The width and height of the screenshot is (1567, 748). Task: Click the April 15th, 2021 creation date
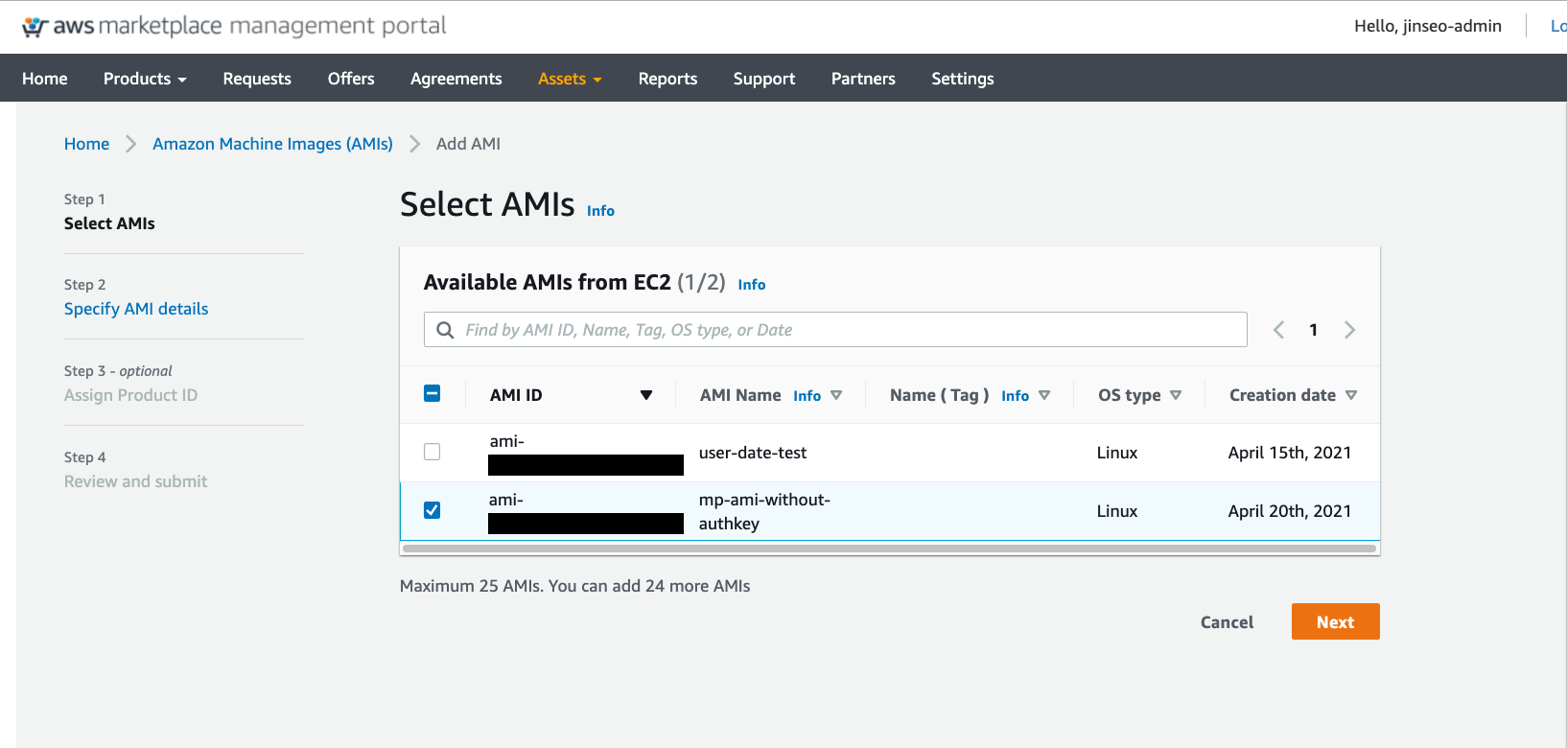click(x=1290, y=453)
